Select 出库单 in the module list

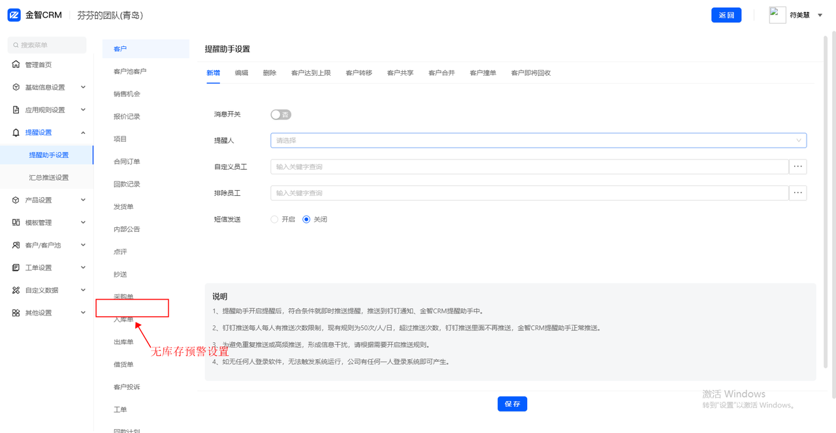point(123,342)
